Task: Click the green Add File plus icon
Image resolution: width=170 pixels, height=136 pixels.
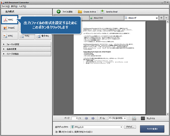Action: pyautogui.click(x=59, y=12)
